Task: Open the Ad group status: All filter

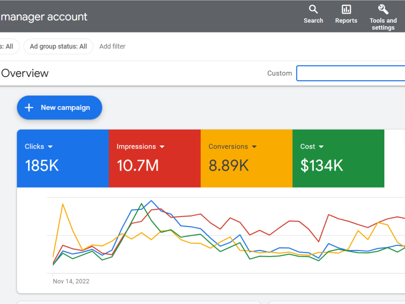Action: [x=58, y=46]
